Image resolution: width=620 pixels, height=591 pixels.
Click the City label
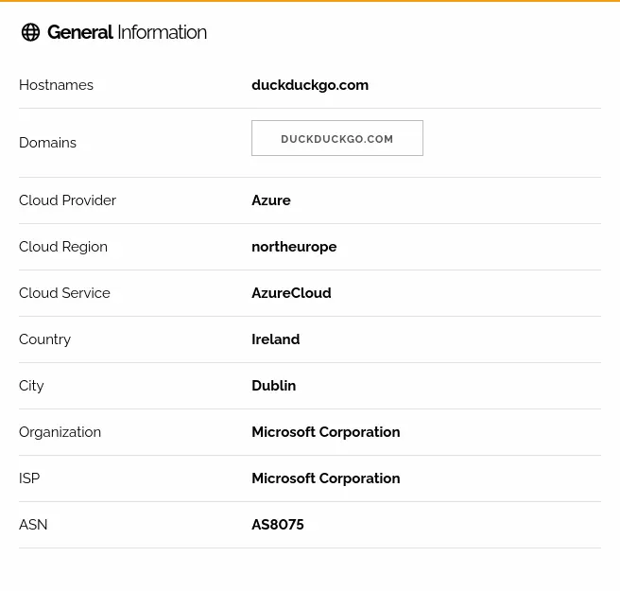31,386
